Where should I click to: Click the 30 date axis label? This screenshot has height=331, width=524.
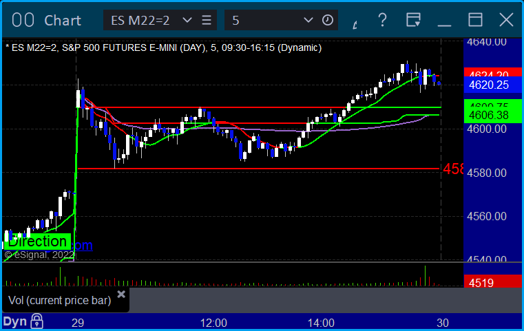[x=443, y=323]
